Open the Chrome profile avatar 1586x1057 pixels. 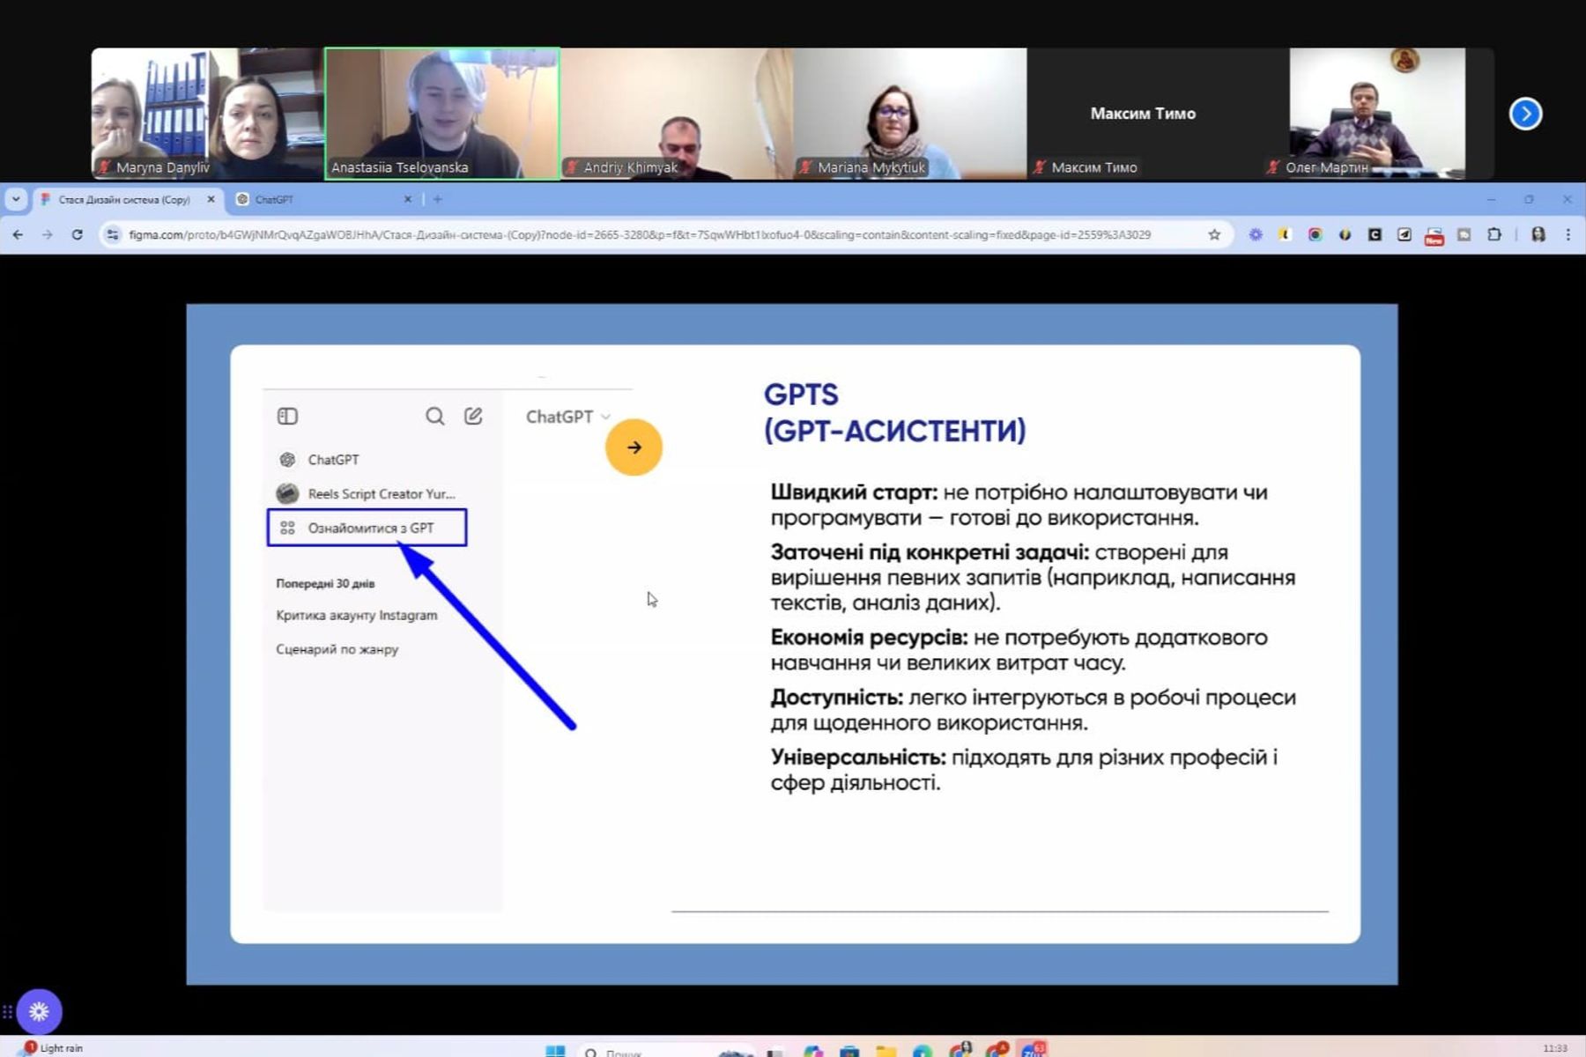pos(1538,234)
